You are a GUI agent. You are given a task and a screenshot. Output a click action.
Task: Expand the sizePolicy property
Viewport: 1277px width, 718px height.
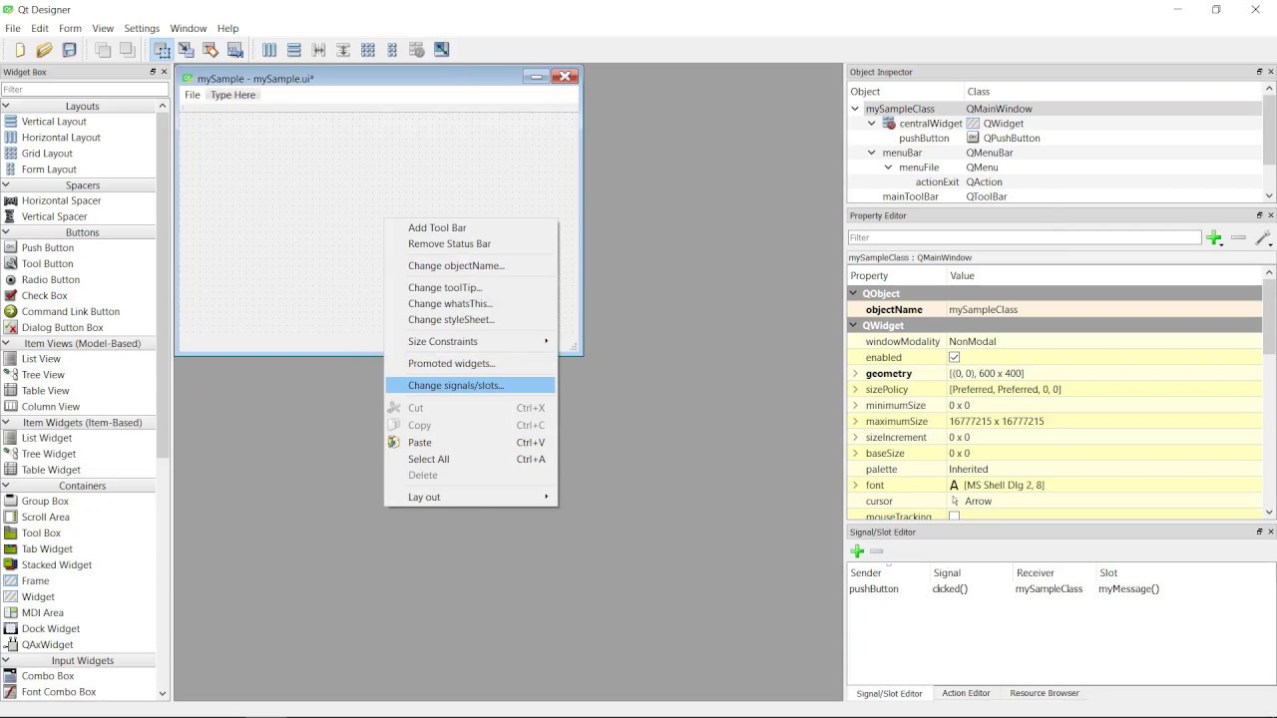(x=855, y=389)
